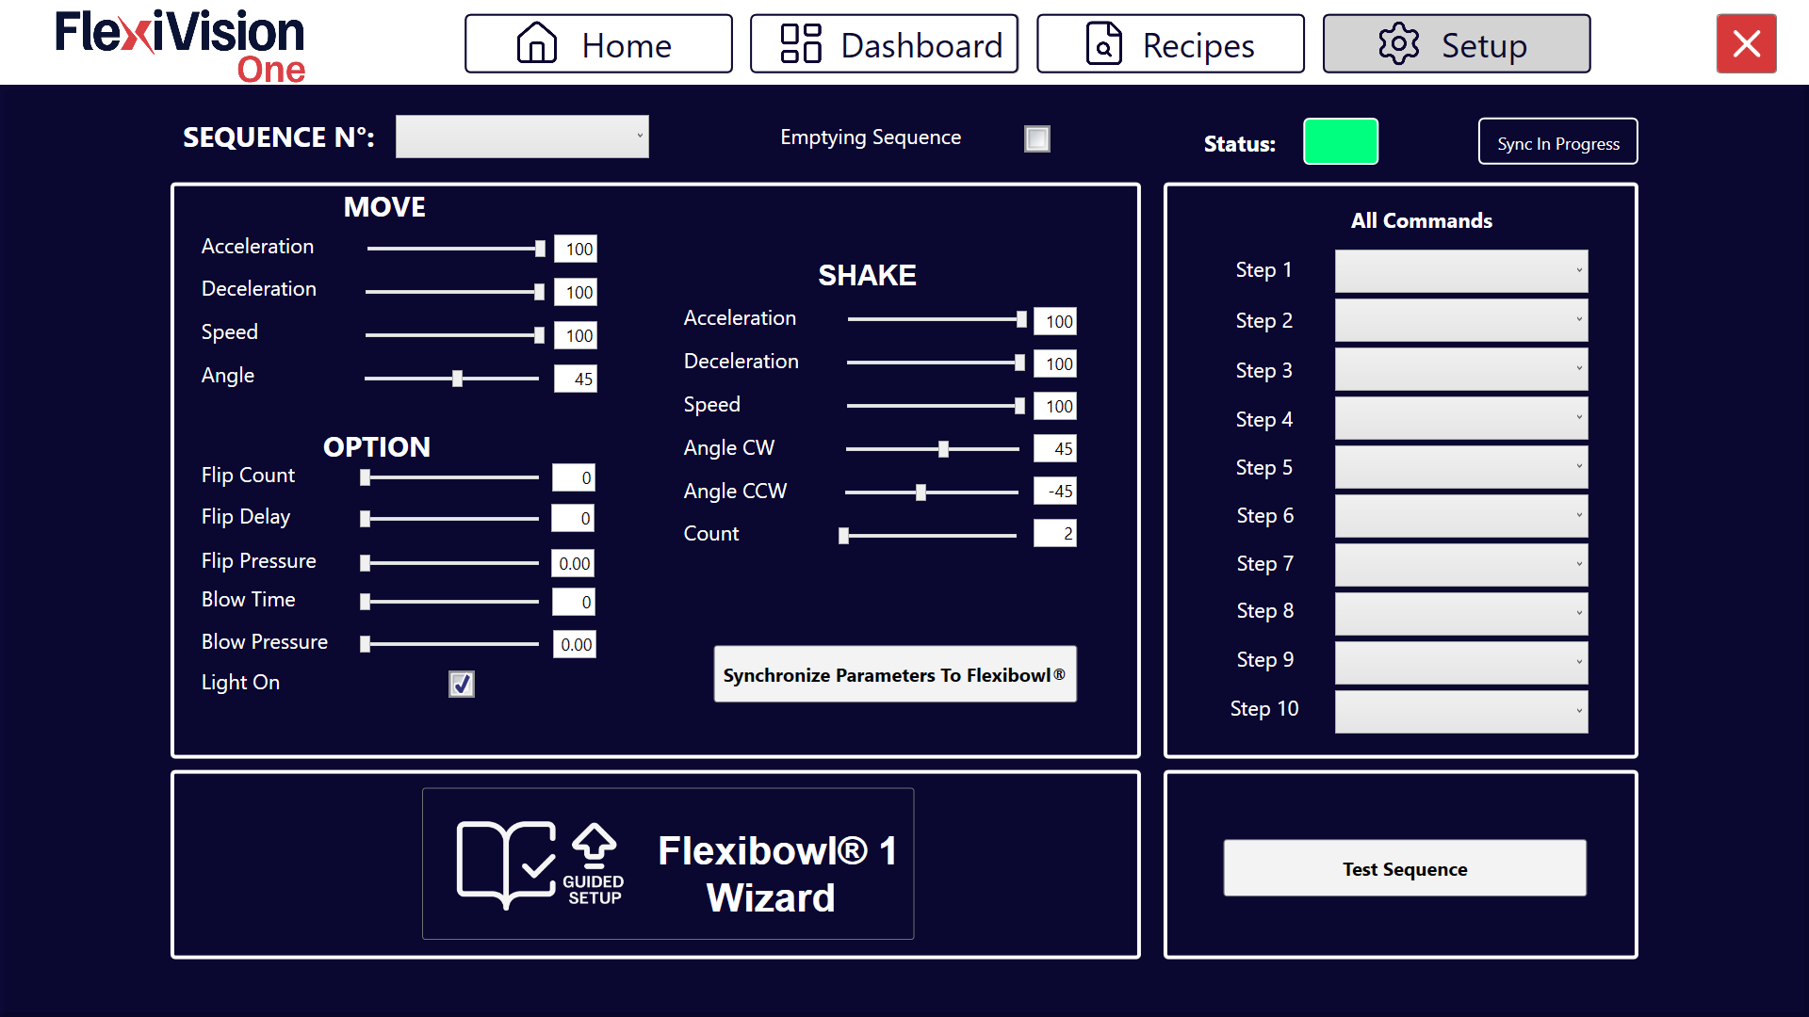
Task: Click the Move Deceleration slider
Action: coord(455,292)
